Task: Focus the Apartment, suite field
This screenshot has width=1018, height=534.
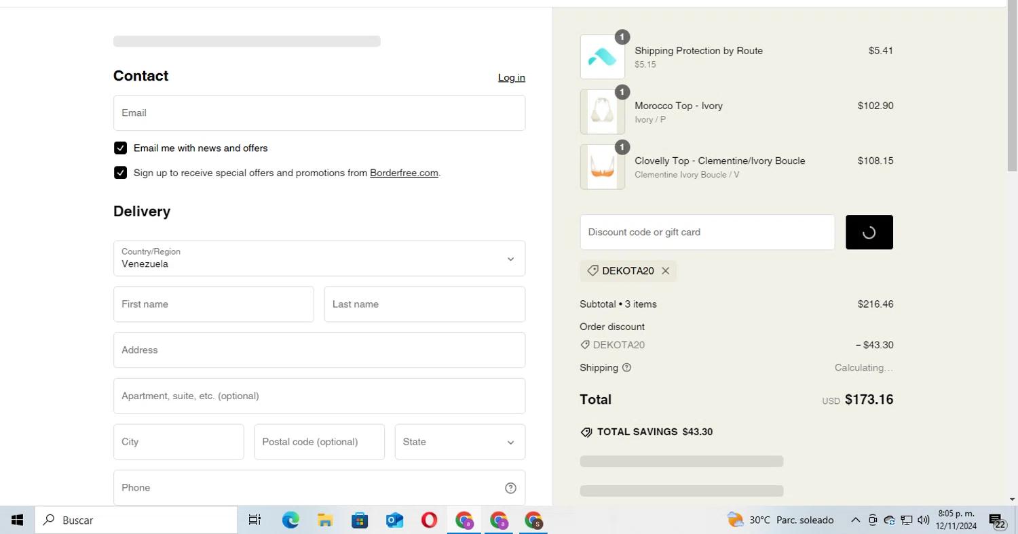Action: [319, 396]
